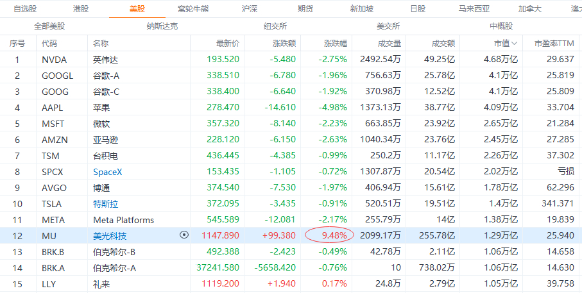This screenshot has height=293, width=582.
Task: Open the 期货 tab
Action: click(x=305, y=9)
